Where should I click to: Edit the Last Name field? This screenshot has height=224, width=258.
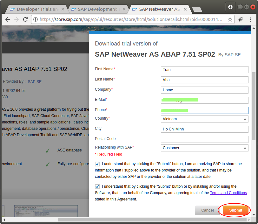[204, 80]
